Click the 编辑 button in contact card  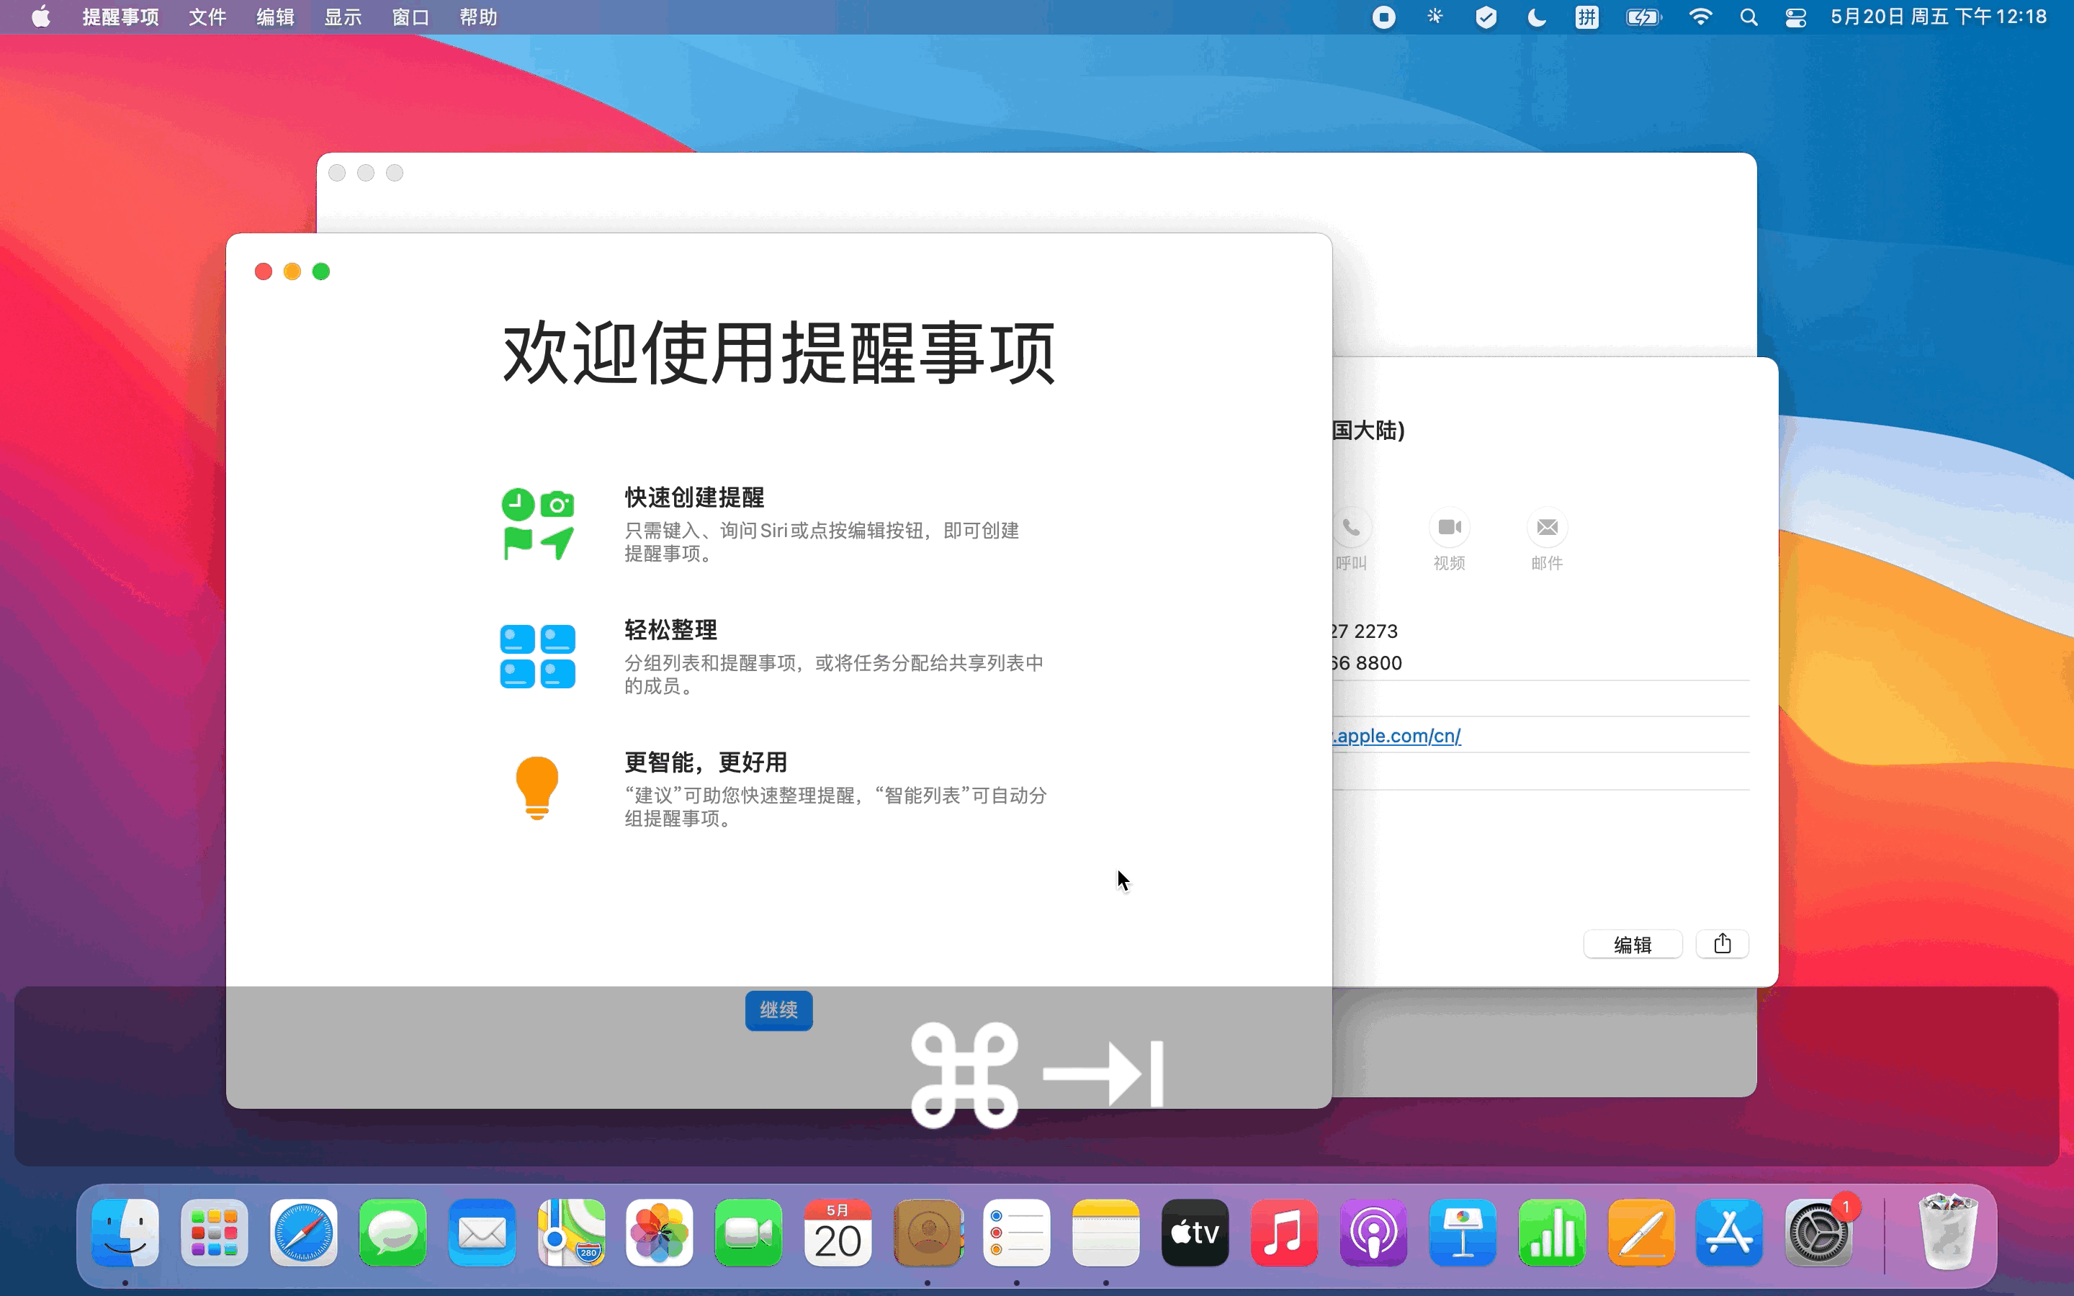tap(1632, 944)
